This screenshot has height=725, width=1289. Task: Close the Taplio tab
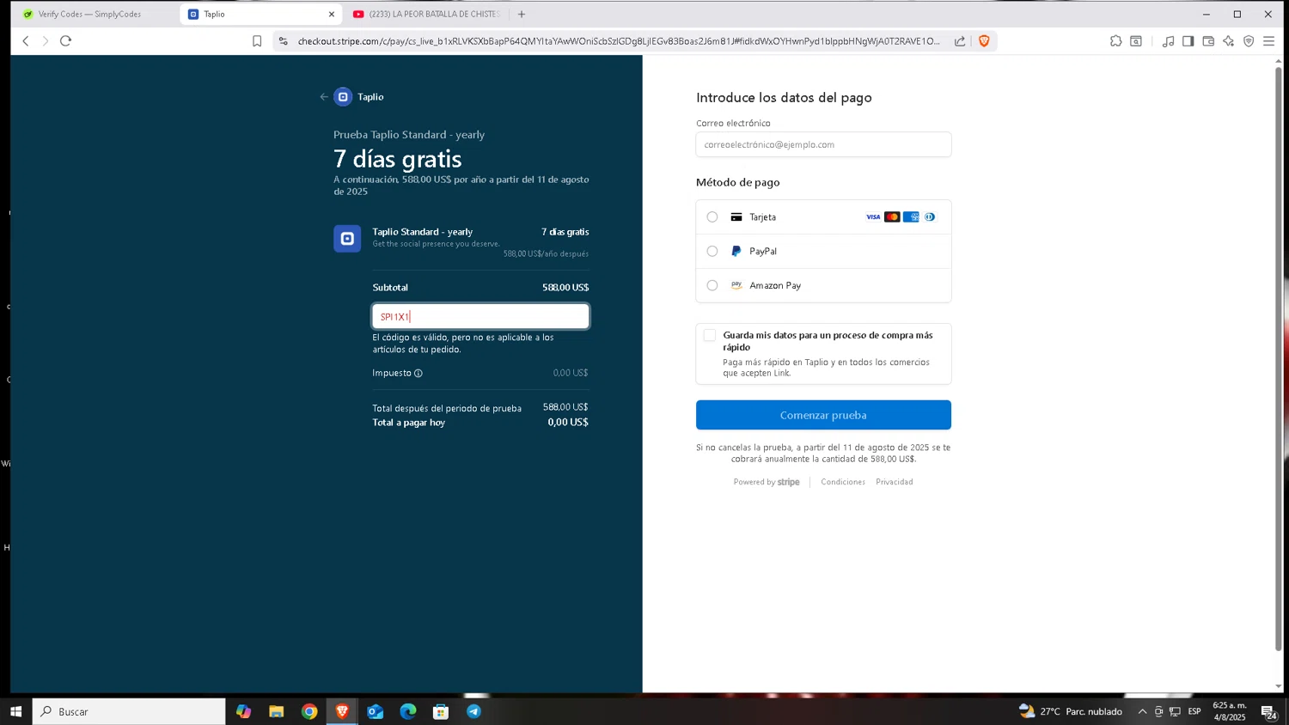tap(332, 14)
